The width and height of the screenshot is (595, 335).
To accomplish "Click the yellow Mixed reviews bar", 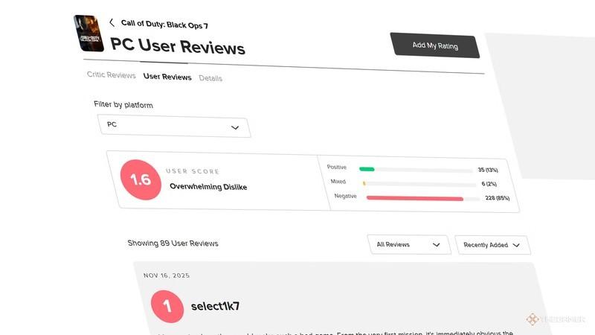I will point(364,183).
